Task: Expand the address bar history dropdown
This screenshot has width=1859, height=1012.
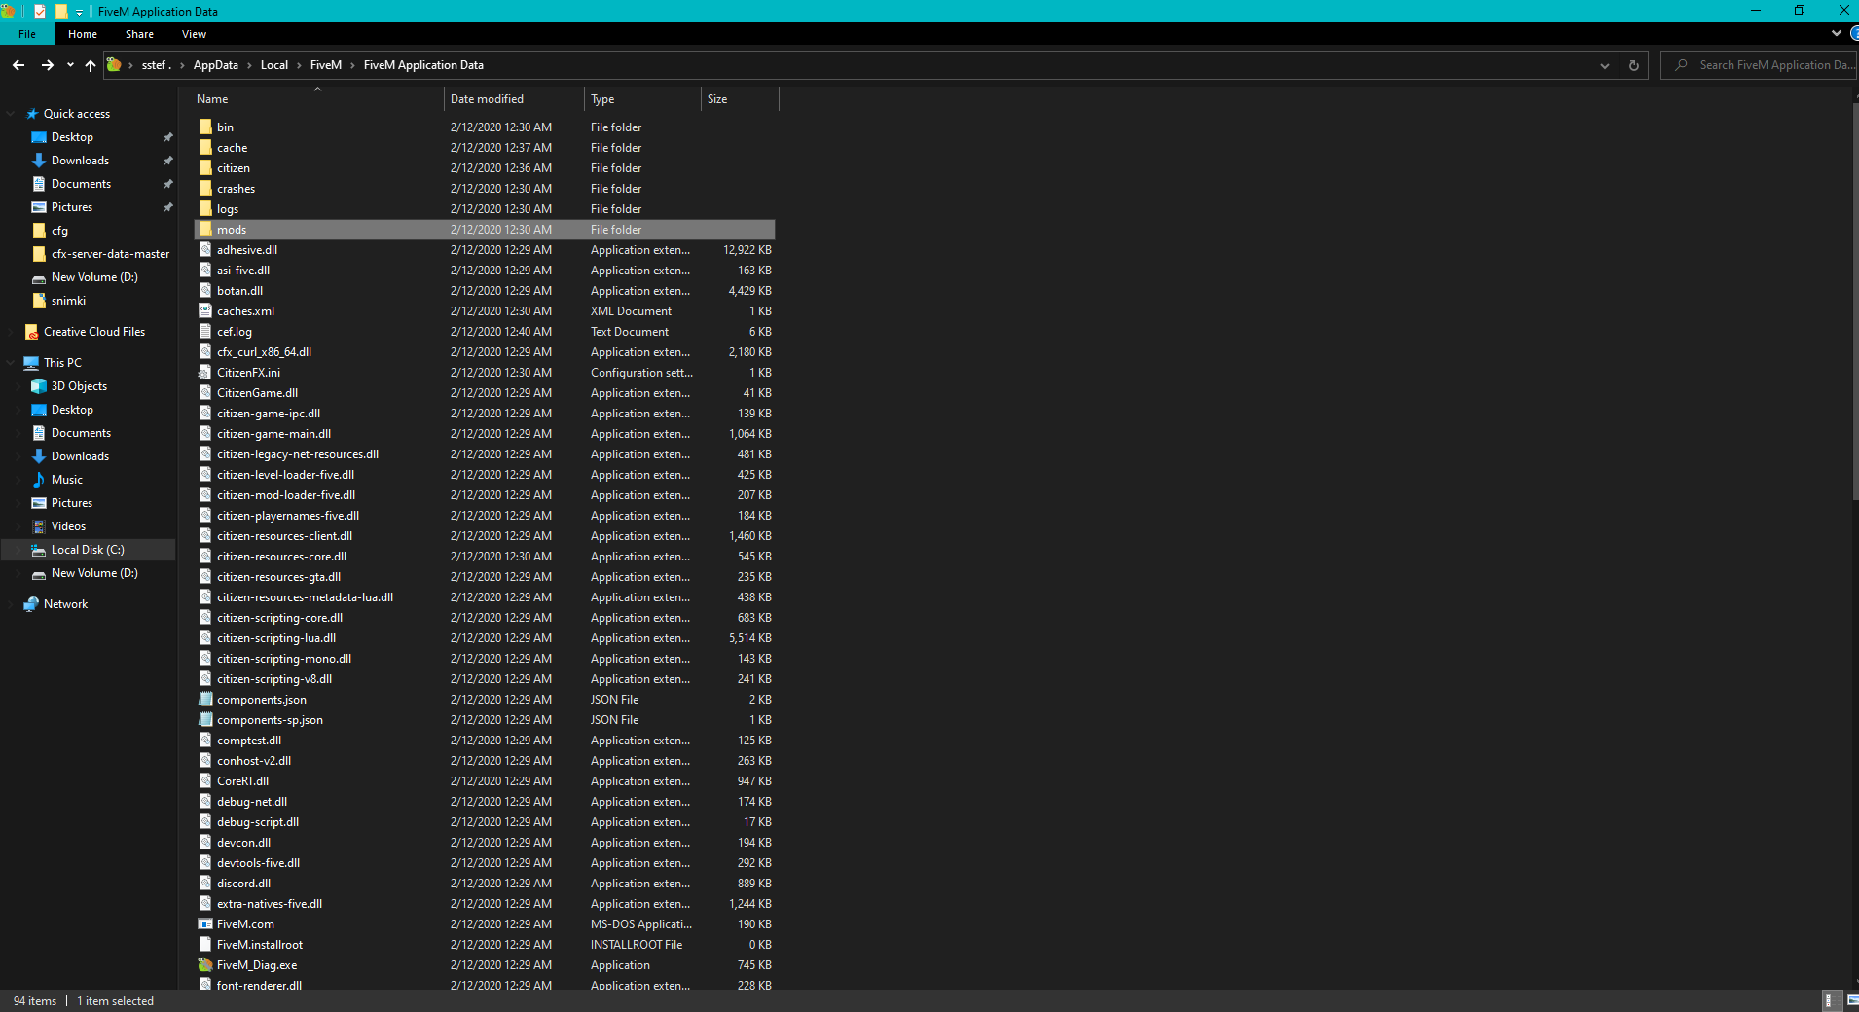Action: 1604,65
